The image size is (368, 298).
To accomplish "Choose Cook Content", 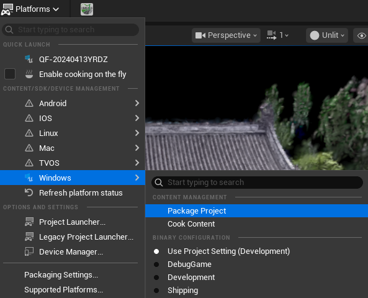I will (x=256, y=224).
